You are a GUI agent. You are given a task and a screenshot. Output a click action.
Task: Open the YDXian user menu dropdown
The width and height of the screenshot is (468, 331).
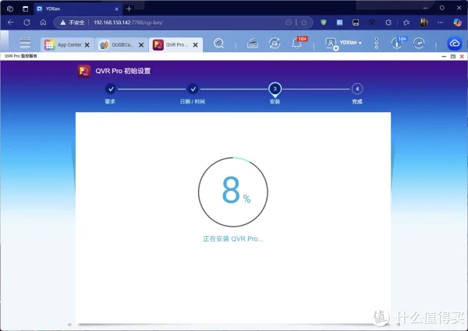tap(351, 43)
